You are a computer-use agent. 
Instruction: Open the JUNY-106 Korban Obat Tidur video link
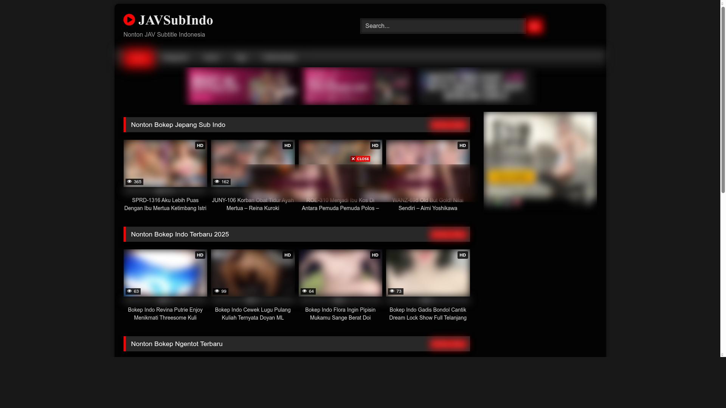253,204
